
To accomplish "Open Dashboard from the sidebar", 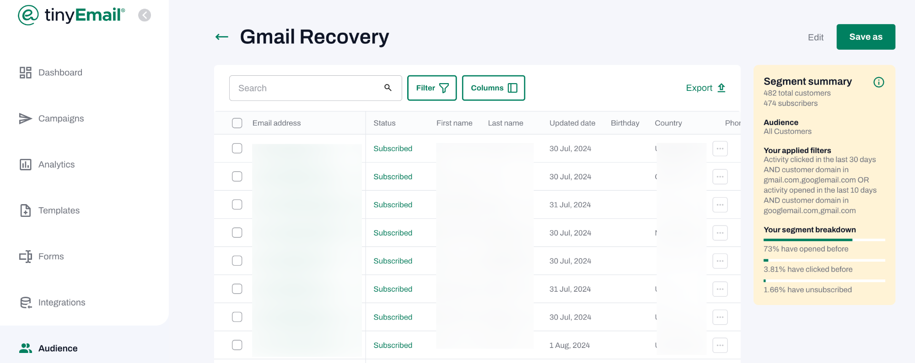I will [60, 73].
